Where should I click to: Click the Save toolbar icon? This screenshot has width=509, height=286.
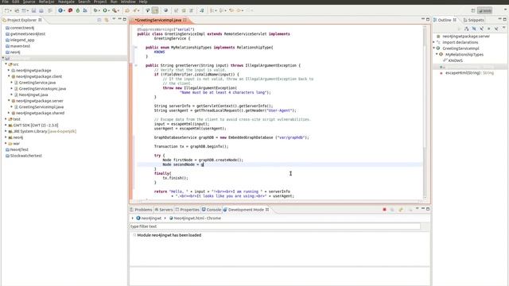coord(33,10)
